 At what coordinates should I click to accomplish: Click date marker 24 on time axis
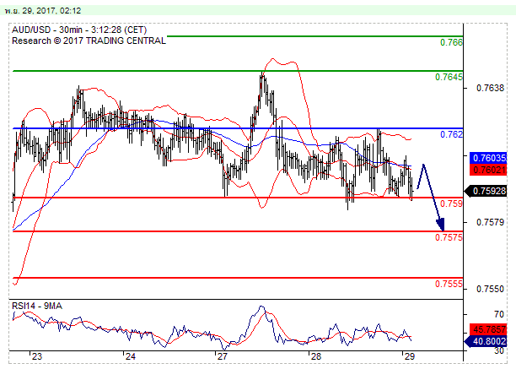(131, 356)
